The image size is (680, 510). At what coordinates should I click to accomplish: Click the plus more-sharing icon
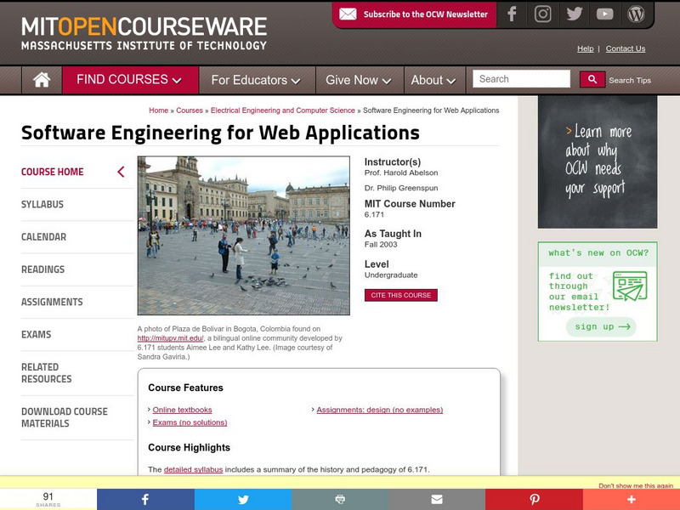(632, 499)
